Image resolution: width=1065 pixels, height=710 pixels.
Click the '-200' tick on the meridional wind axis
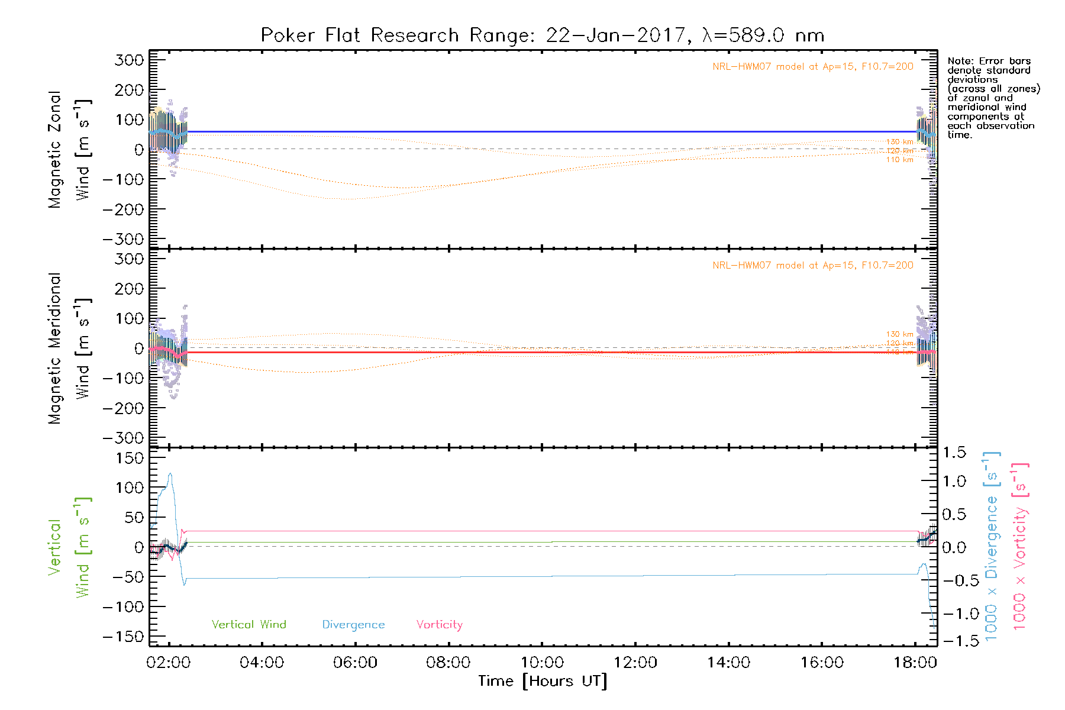click(x=123, y=408)
